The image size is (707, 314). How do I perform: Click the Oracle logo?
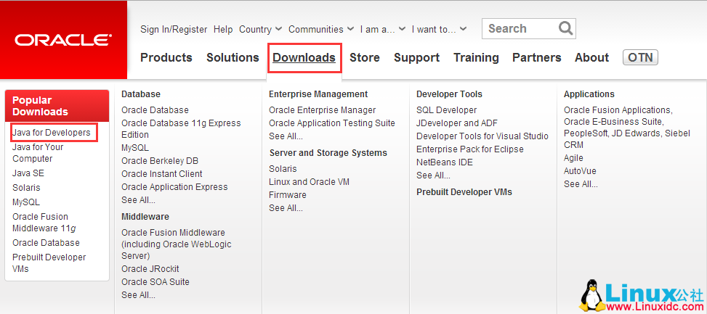pos(63,40)
